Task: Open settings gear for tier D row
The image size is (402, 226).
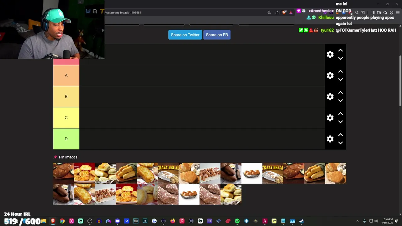Action: [x=330, y=139]
